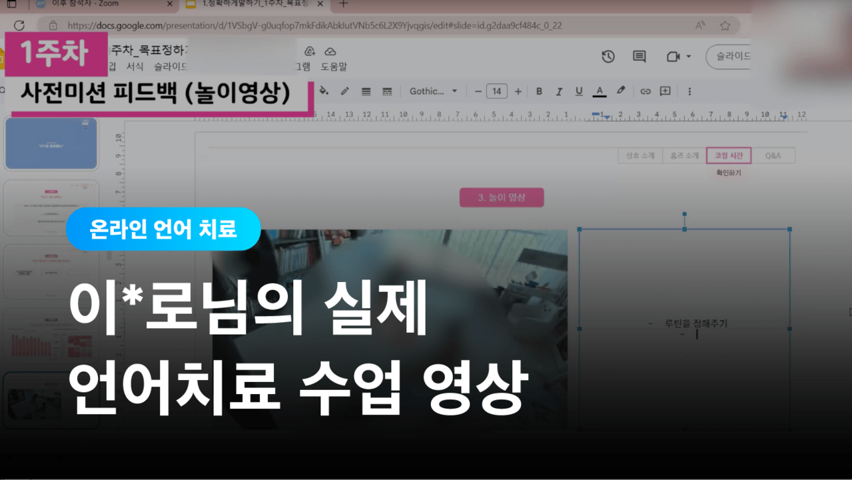Open the 슬라이드 menu in the menu bar
The height and width of the screenshot is (480, 852).
[x=171, y=67]
